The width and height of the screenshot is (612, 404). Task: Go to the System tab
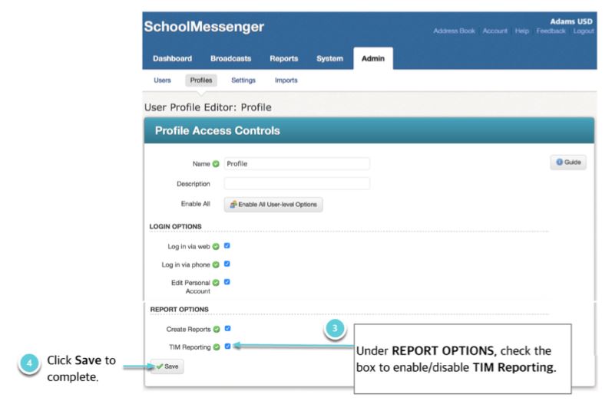[330, 58]
